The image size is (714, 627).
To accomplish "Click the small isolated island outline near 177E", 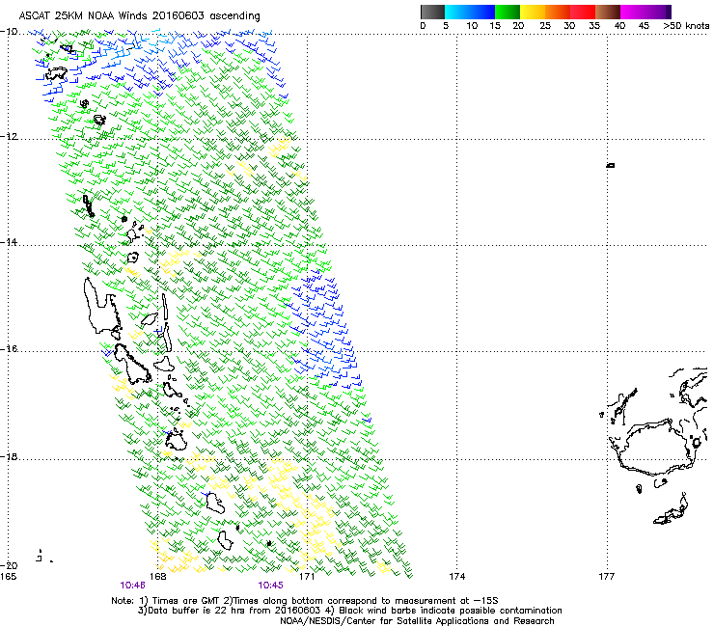I will coord(611,165).
